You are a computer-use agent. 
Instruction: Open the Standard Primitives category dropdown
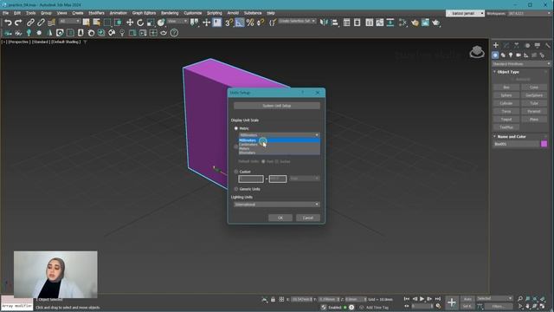coord(521,64)
